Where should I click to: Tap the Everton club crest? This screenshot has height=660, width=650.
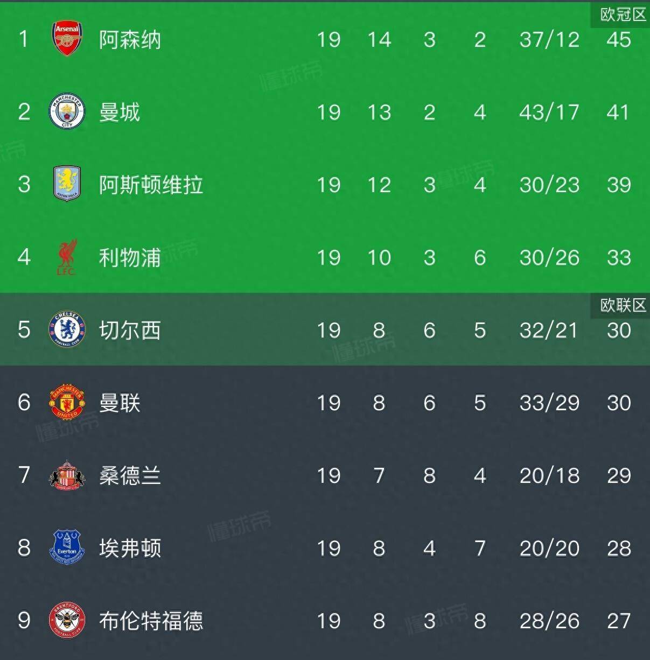point(67,547)
